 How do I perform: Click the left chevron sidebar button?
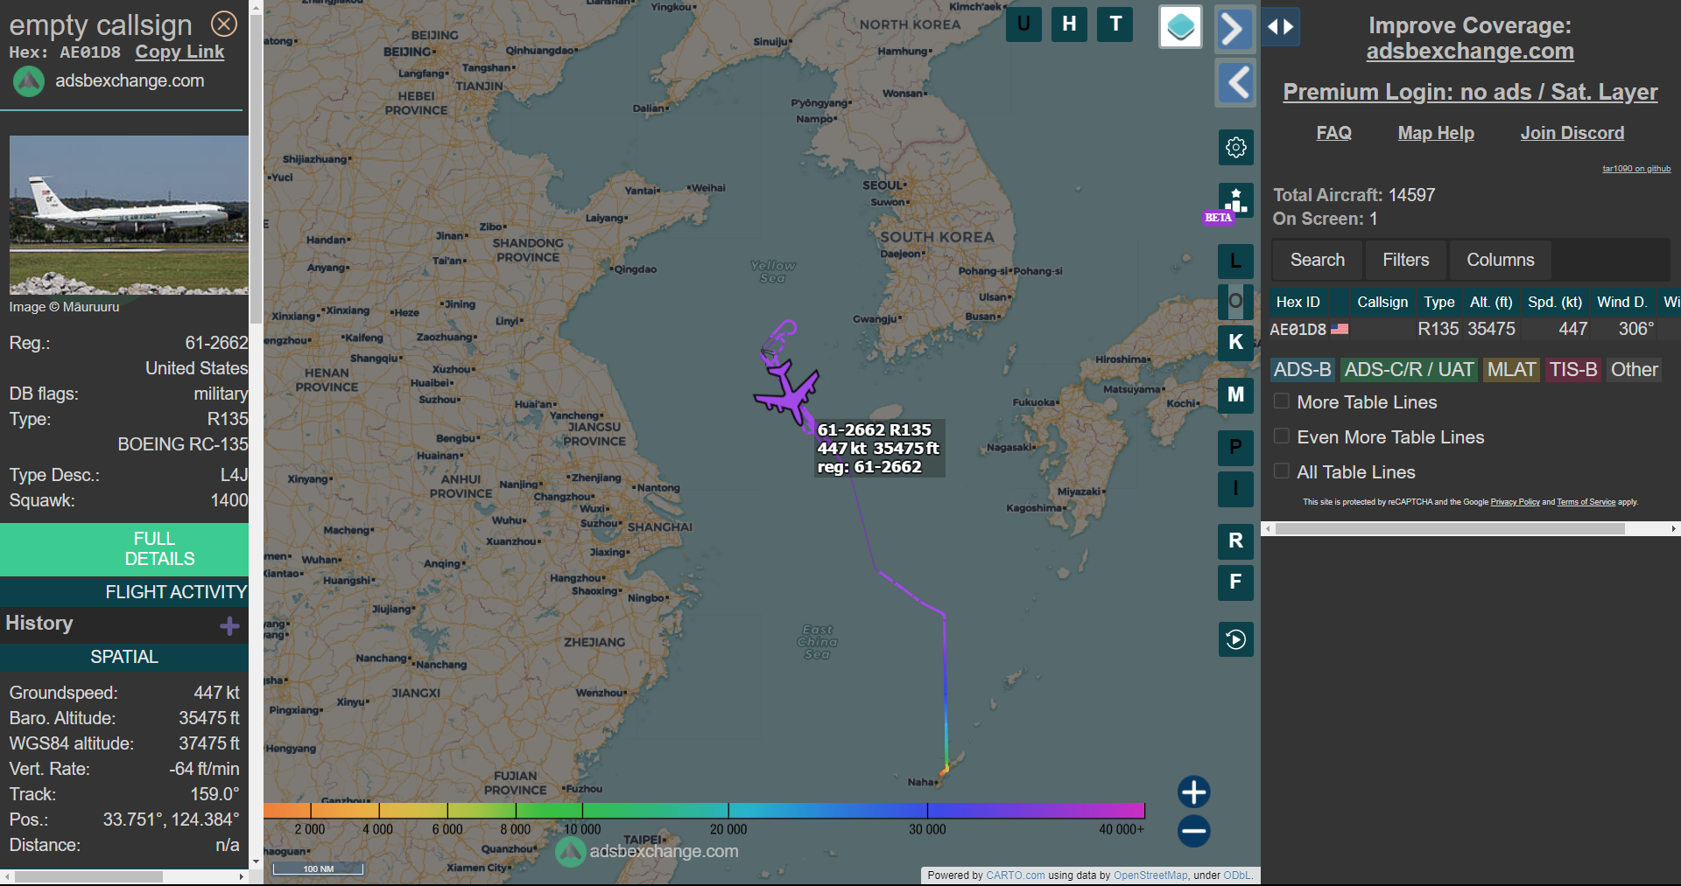1235,83
